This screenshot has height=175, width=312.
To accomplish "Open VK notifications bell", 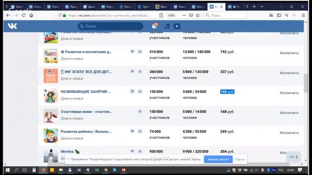I will coord(155,26).
